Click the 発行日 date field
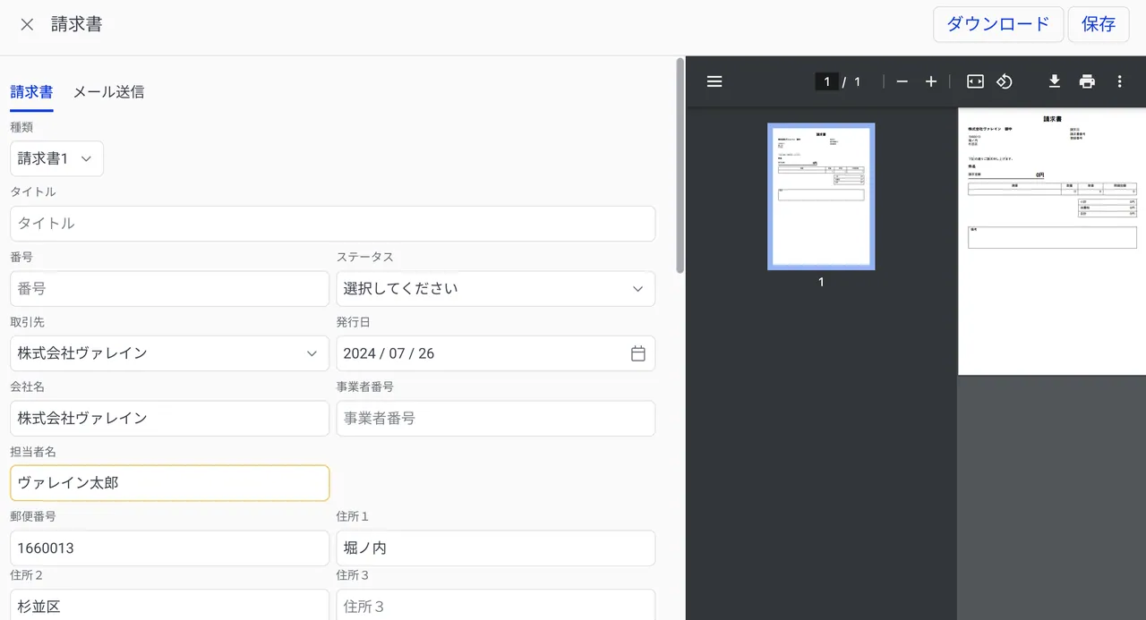The image size is (1146, 620). coord(496,353)
